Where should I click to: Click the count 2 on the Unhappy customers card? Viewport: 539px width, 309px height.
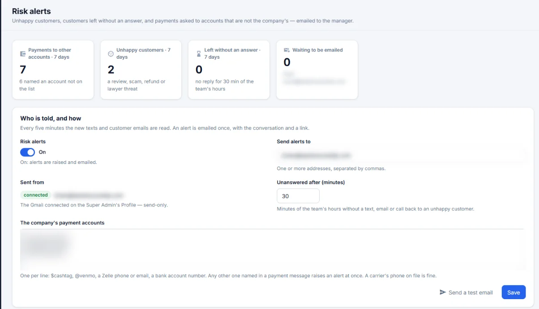point(111,69)
